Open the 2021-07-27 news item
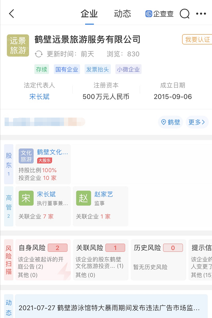This screenshot has height=318, width=212. [x=111, y=308]
